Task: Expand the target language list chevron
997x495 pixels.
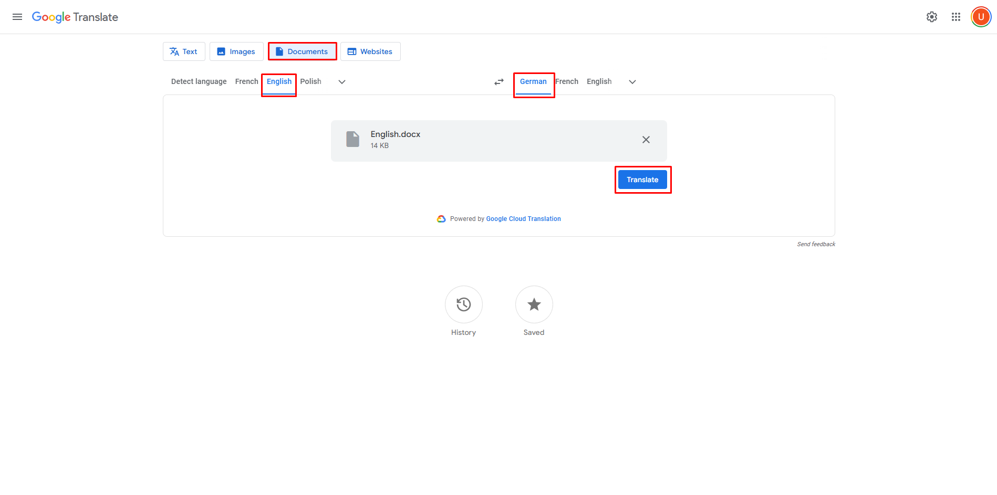Action: 632,82
